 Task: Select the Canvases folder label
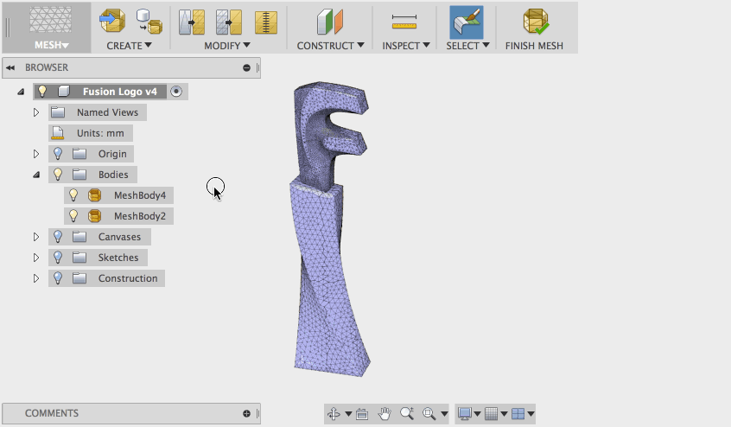(119, 237)
